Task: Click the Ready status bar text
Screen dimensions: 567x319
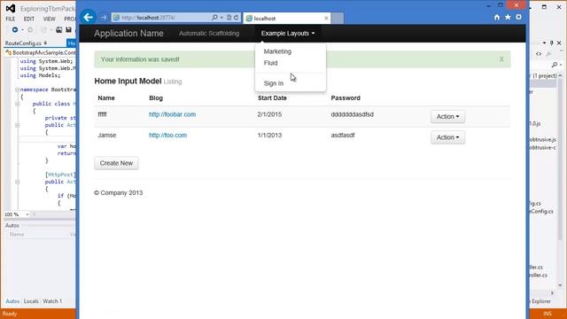Action: [x=10, y=314]
